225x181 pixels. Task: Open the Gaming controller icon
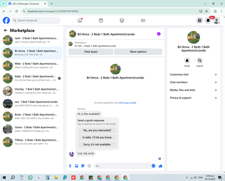pos(143,20)
